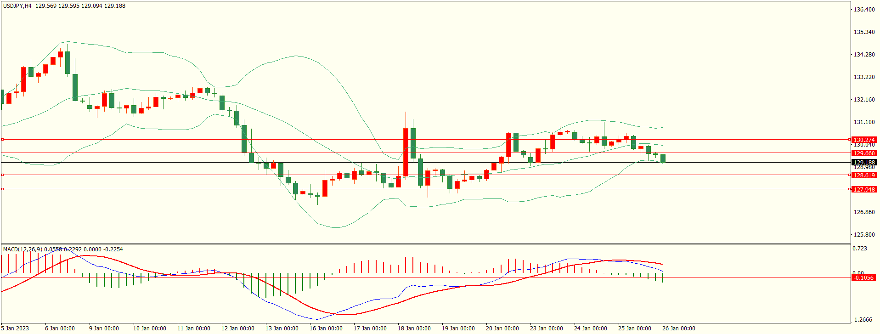Click the 16 Jan 00:00 date label
Image resolution: width=880 pixels, height=334 pixels.
[326, 328]
